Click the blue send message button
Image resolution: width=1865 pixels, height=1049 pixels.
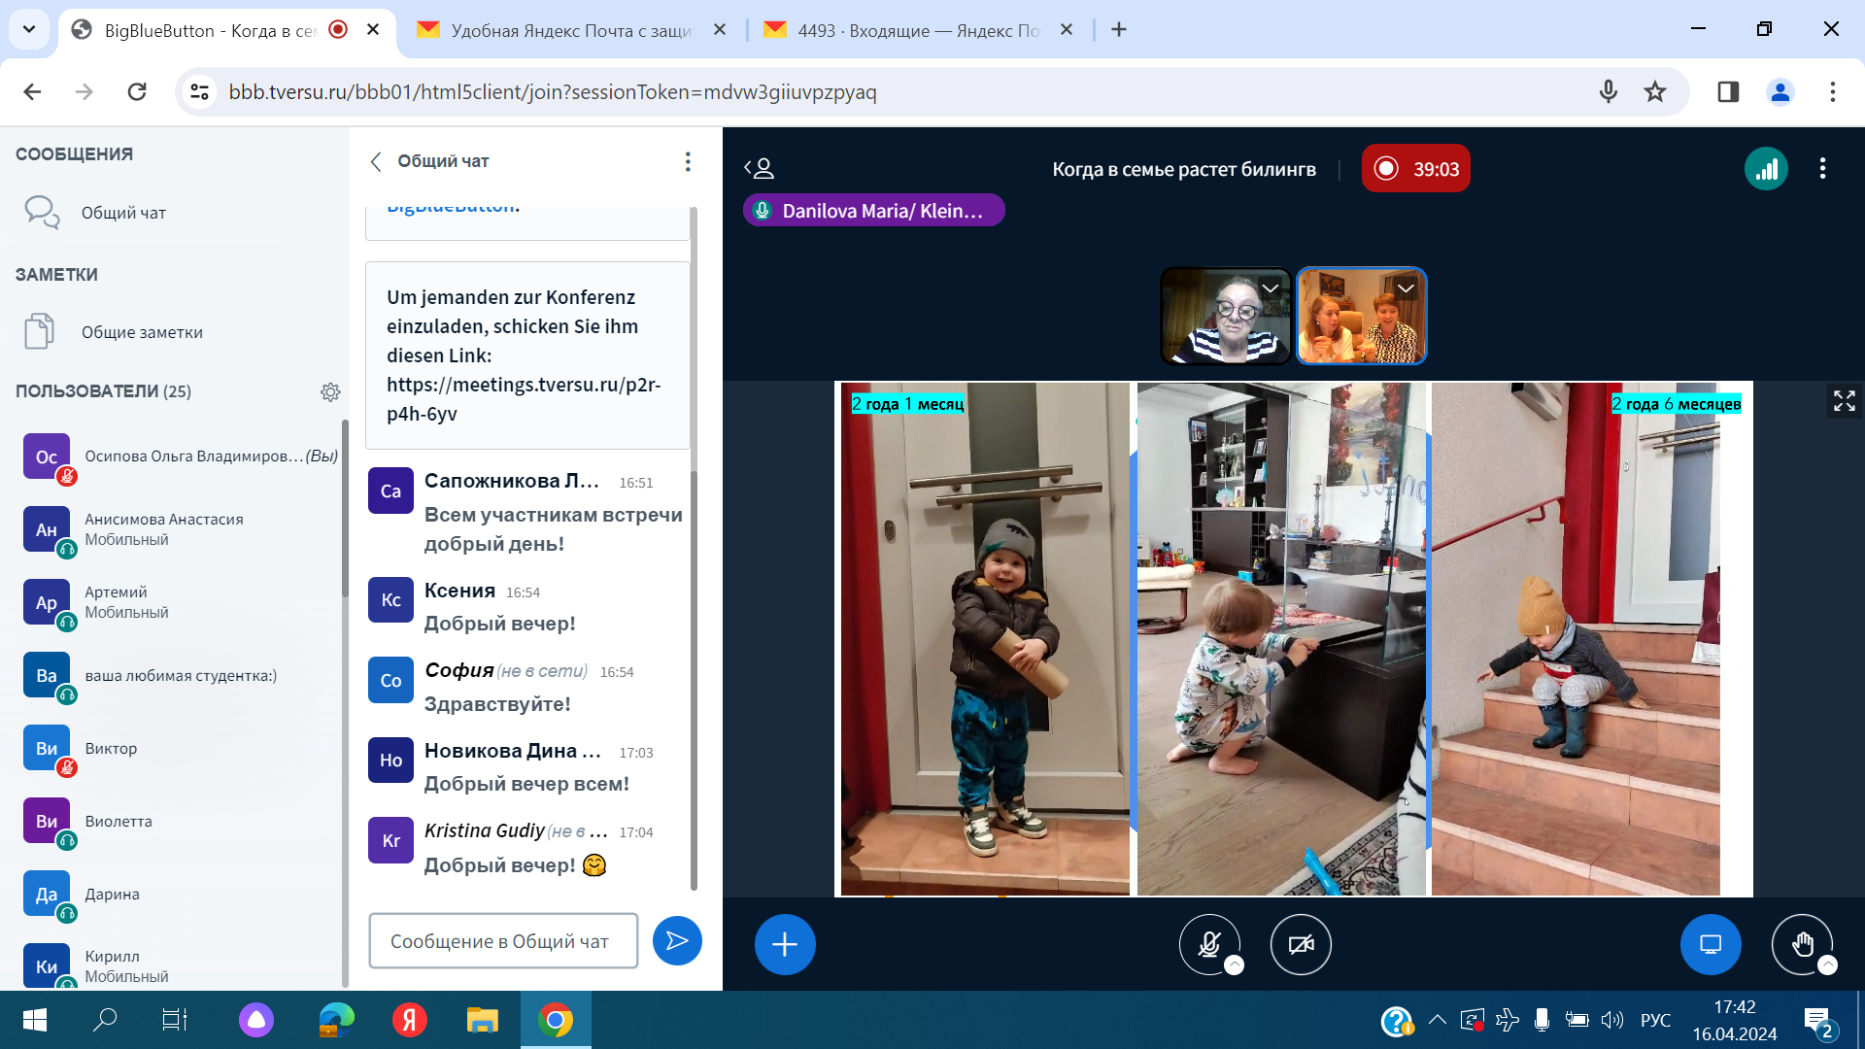677,940
